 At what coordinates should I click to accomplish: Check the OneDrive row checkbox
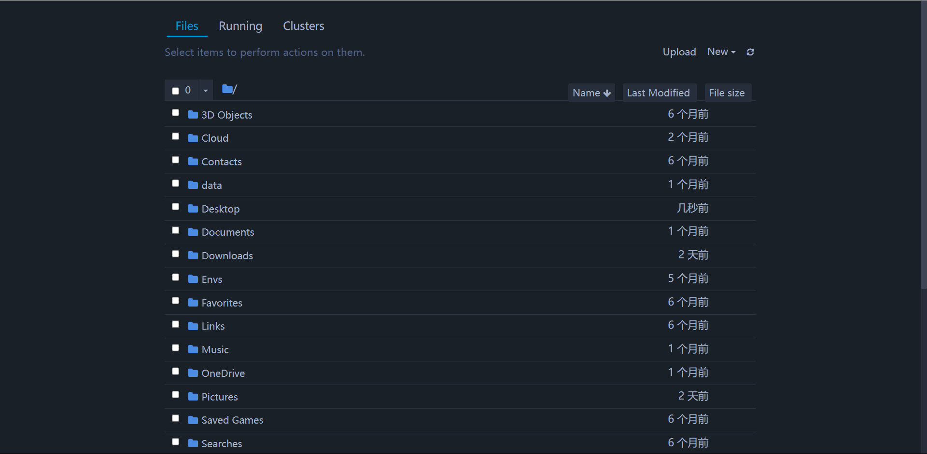175,371
